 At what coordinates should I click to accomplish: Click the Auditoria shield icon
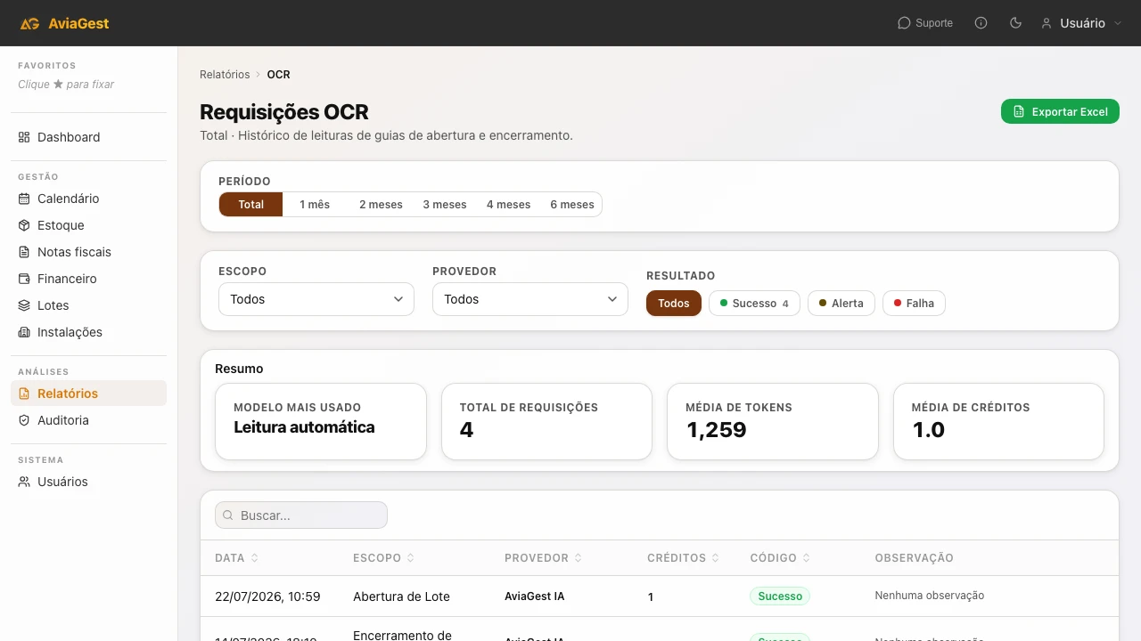click(24, 420)
